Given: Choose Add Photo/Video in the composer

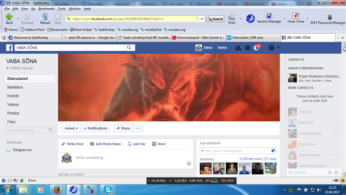Looking at the screenshot, I should point(105,144).
